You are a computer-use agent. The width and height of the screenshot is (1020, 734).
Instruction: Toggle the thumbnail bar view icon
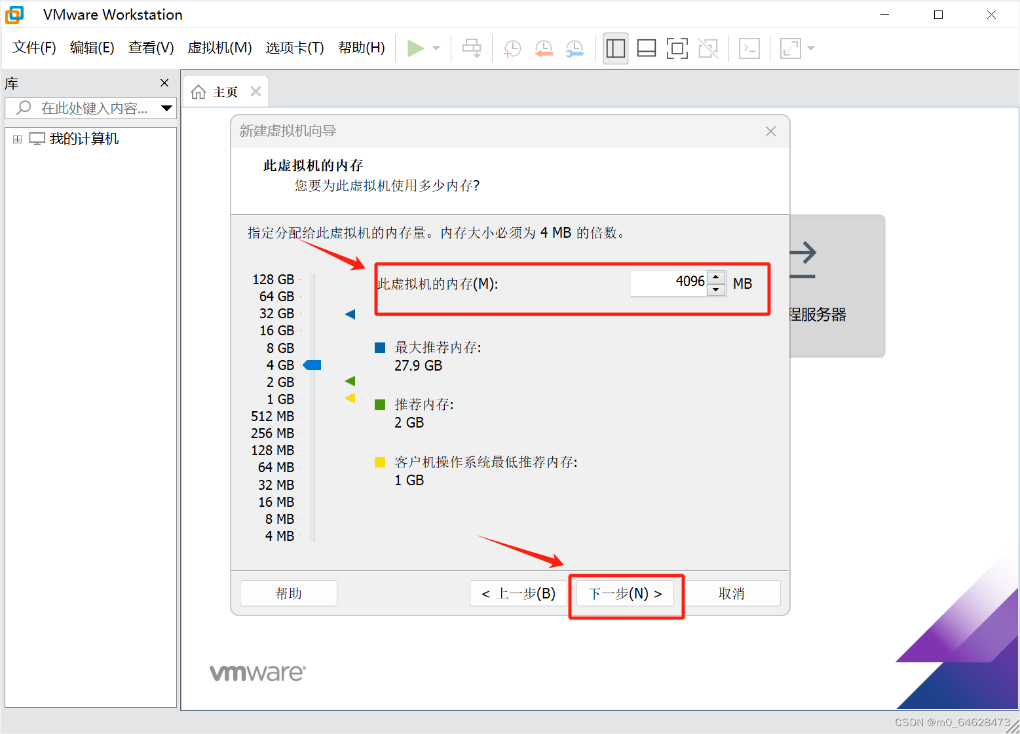(x=647, y=48)
